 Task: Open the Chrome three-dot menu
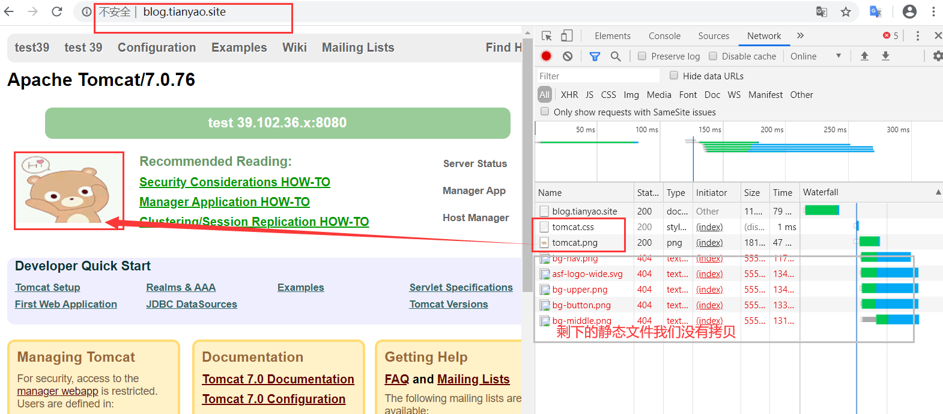tap(933, 11)
